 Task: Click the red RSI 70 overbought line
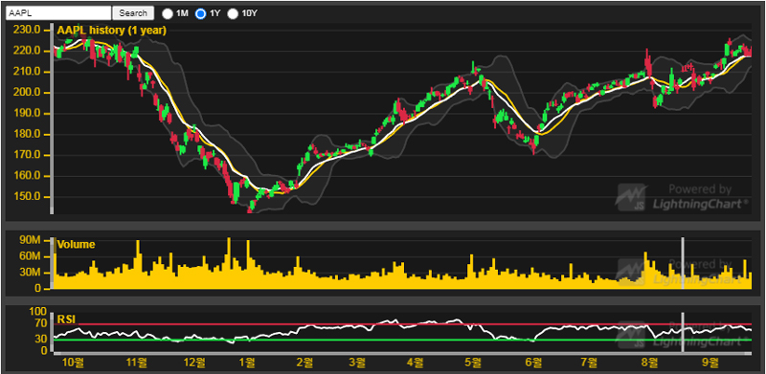click(402, 324)
